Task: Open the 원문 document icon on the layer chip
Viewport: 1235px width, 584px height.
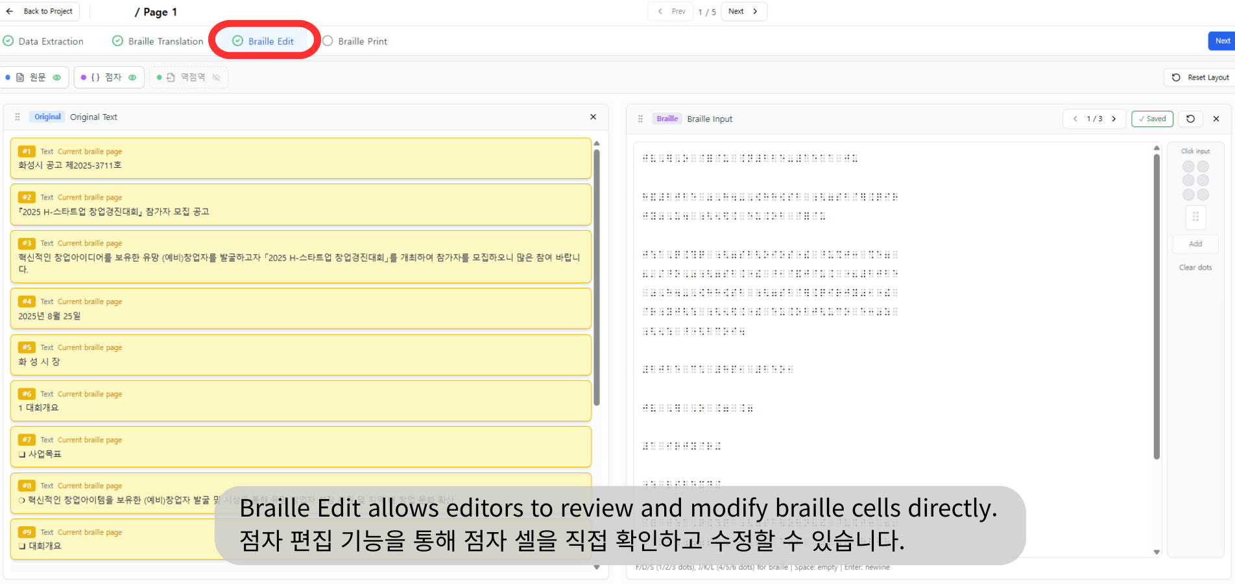Action: [x=19, y=77]
